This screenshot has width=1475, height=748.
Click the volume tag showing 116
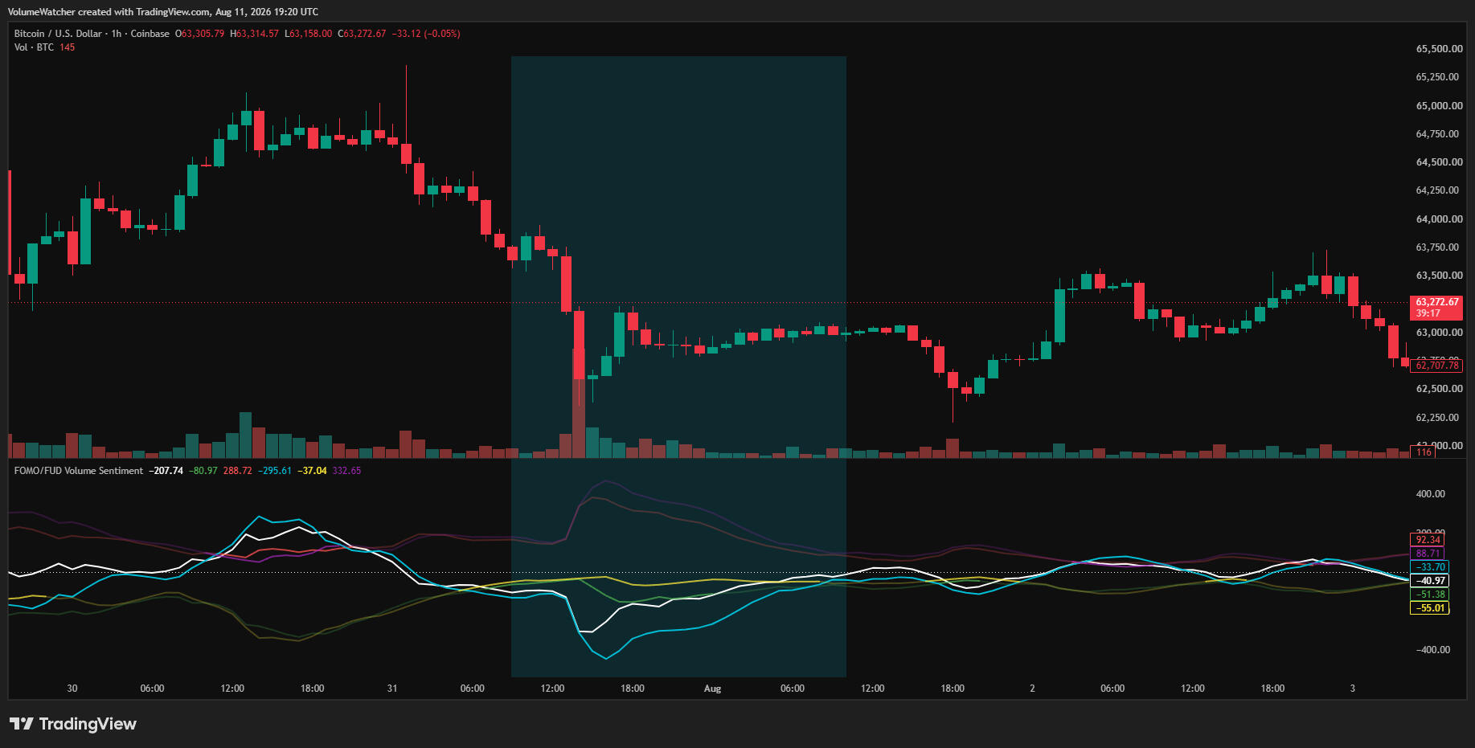[1424, 452]
